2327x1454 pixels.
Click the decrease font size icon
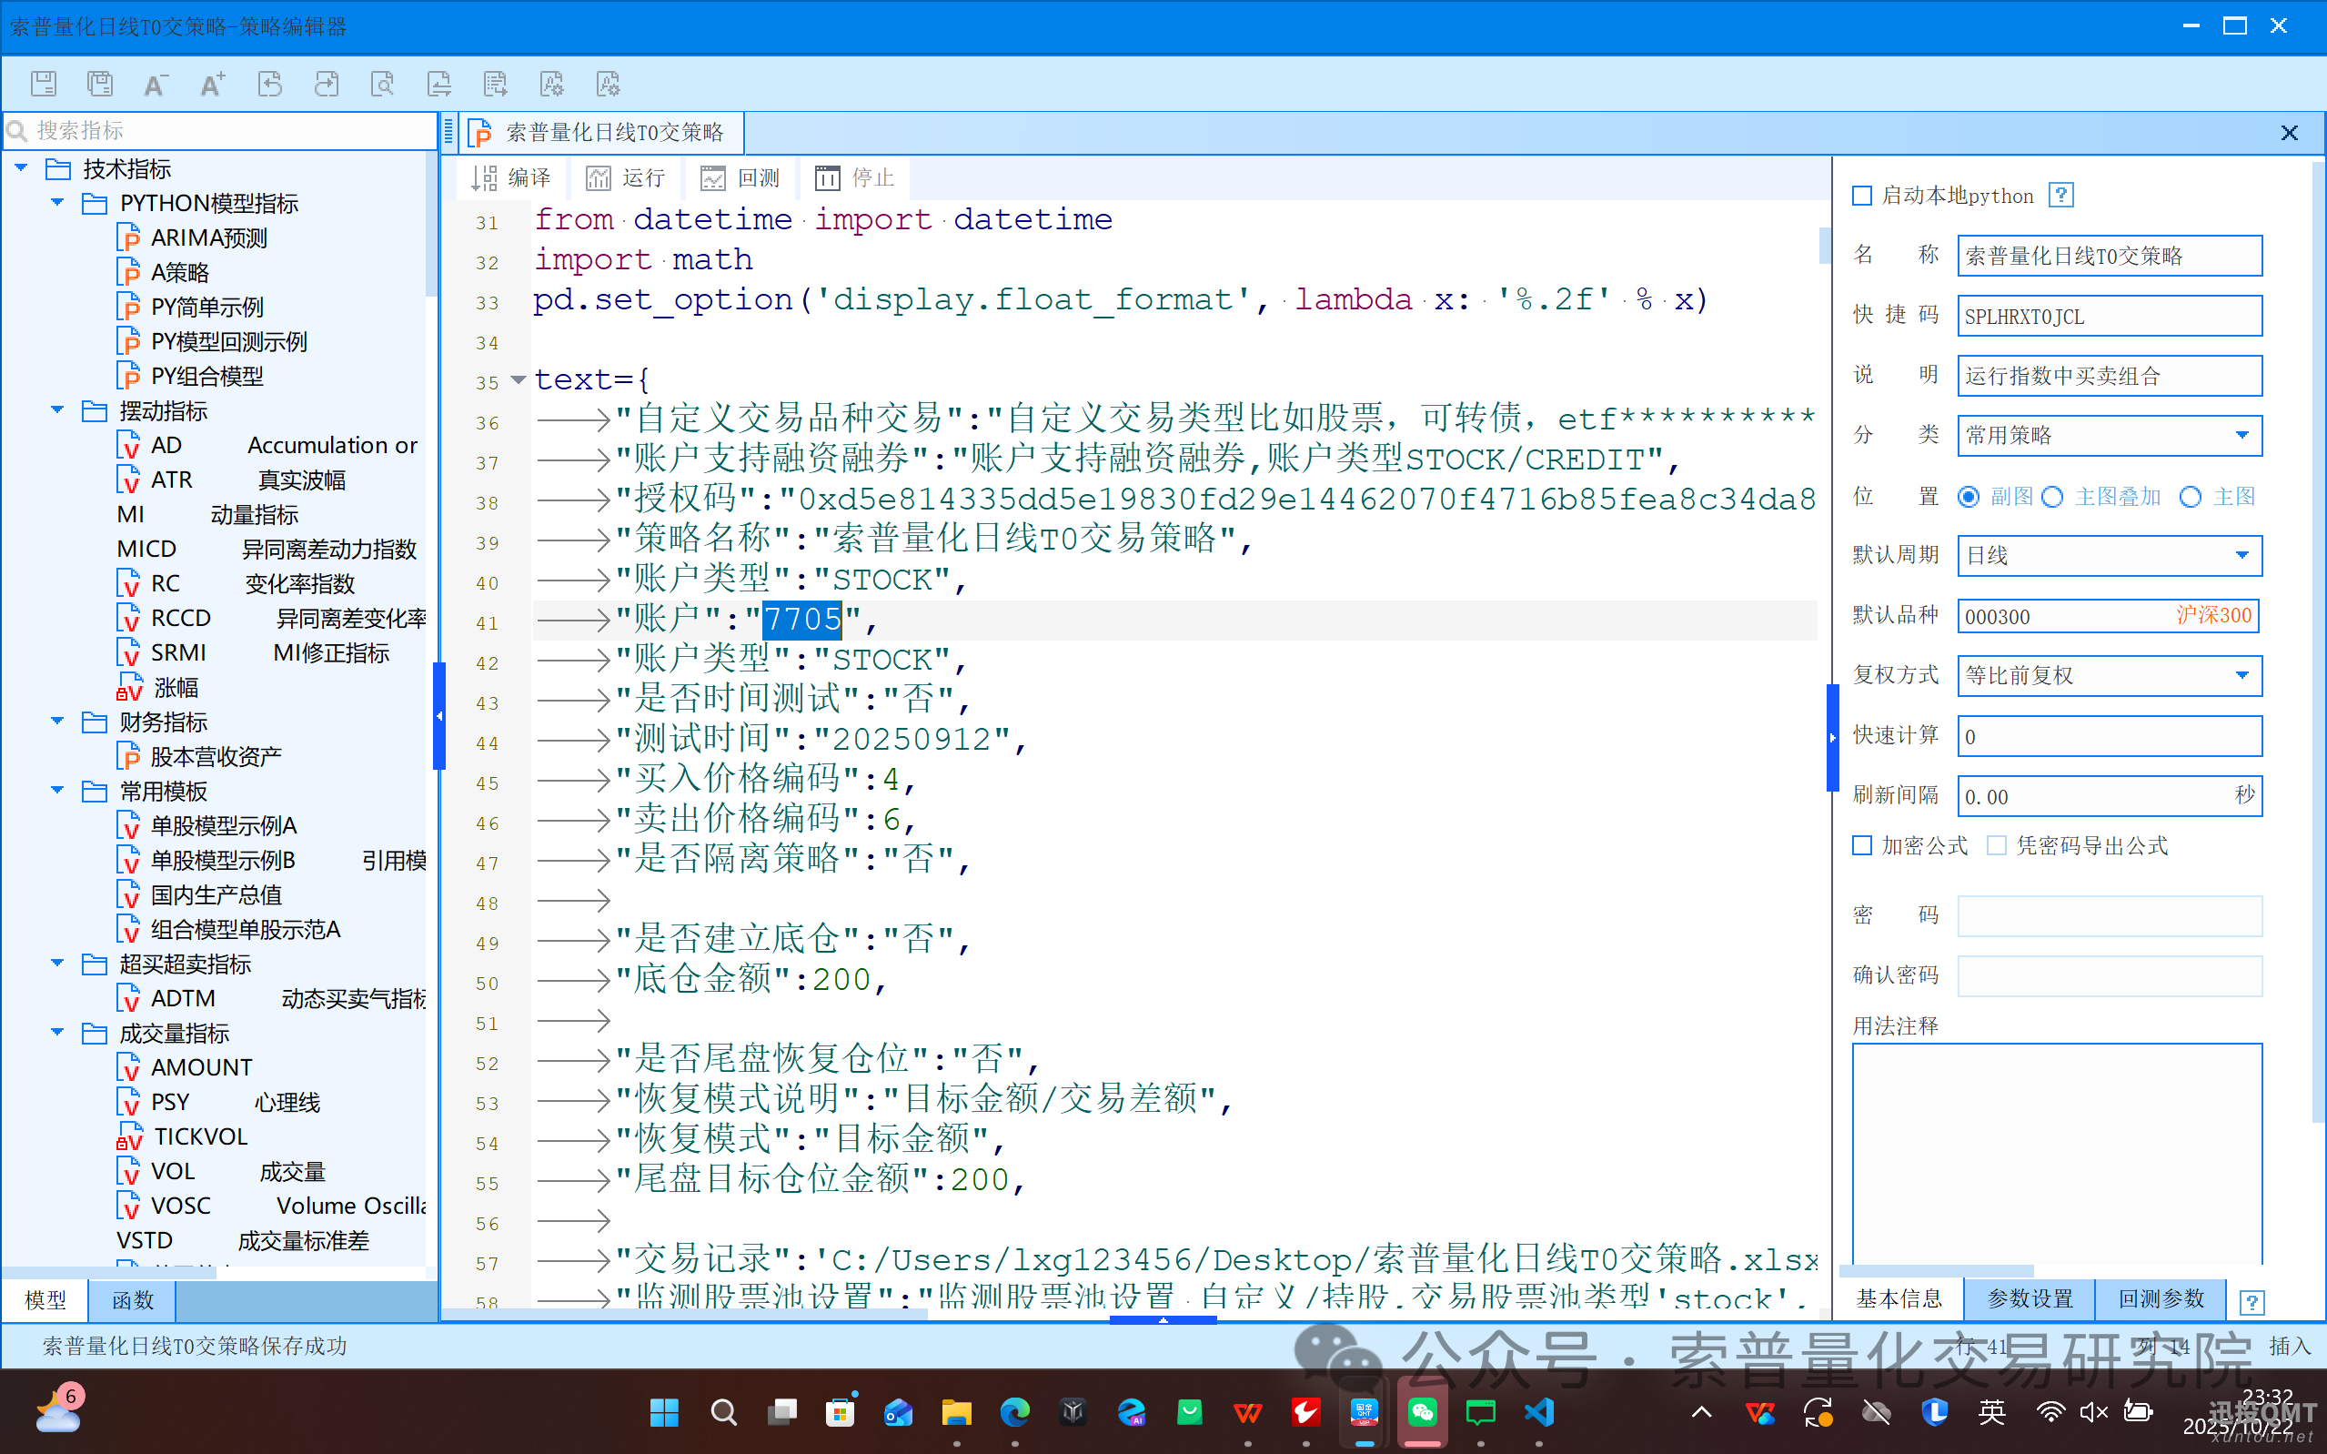click(x=156, y=84)
